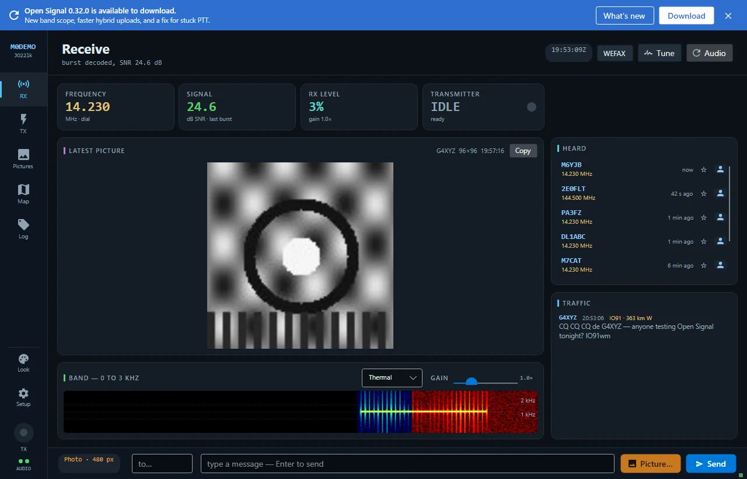Screen dimensions: 747x479
Task: Focus the message text input field
Action: (407, 464)
